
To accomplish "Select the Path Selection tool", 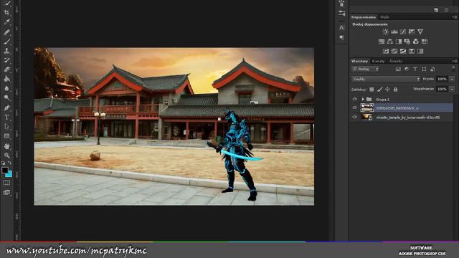I will 6,127.
